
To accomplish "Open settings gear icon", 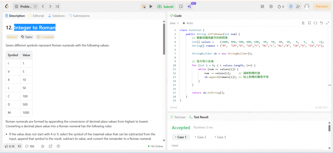I will [x=271, y=7].
